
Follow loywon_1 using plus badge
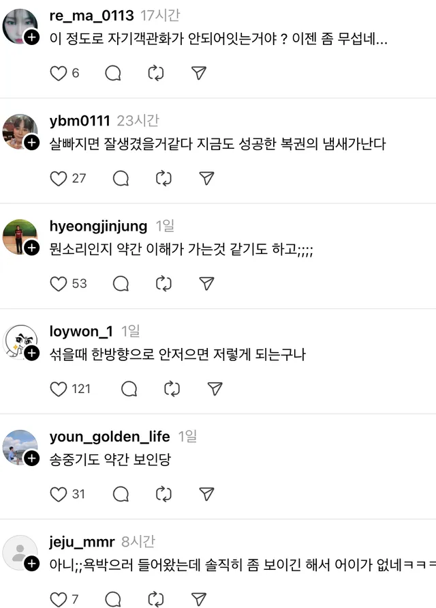(x=32, y=353)
